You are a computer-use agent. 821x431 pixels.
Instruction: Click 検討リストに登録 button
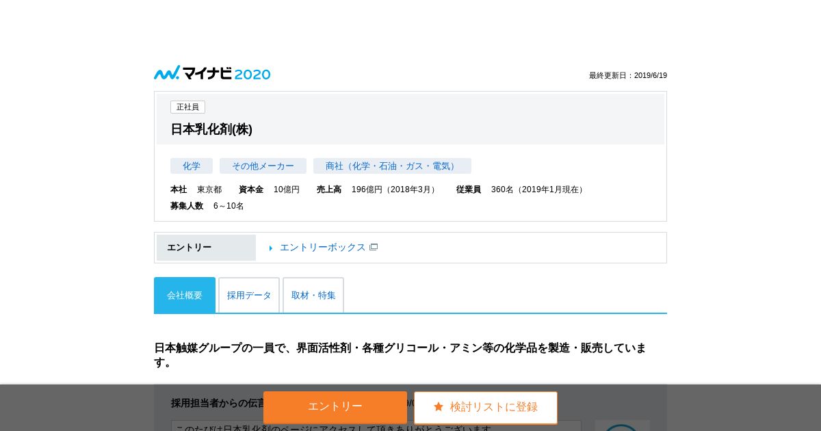[x=486, y=407]
